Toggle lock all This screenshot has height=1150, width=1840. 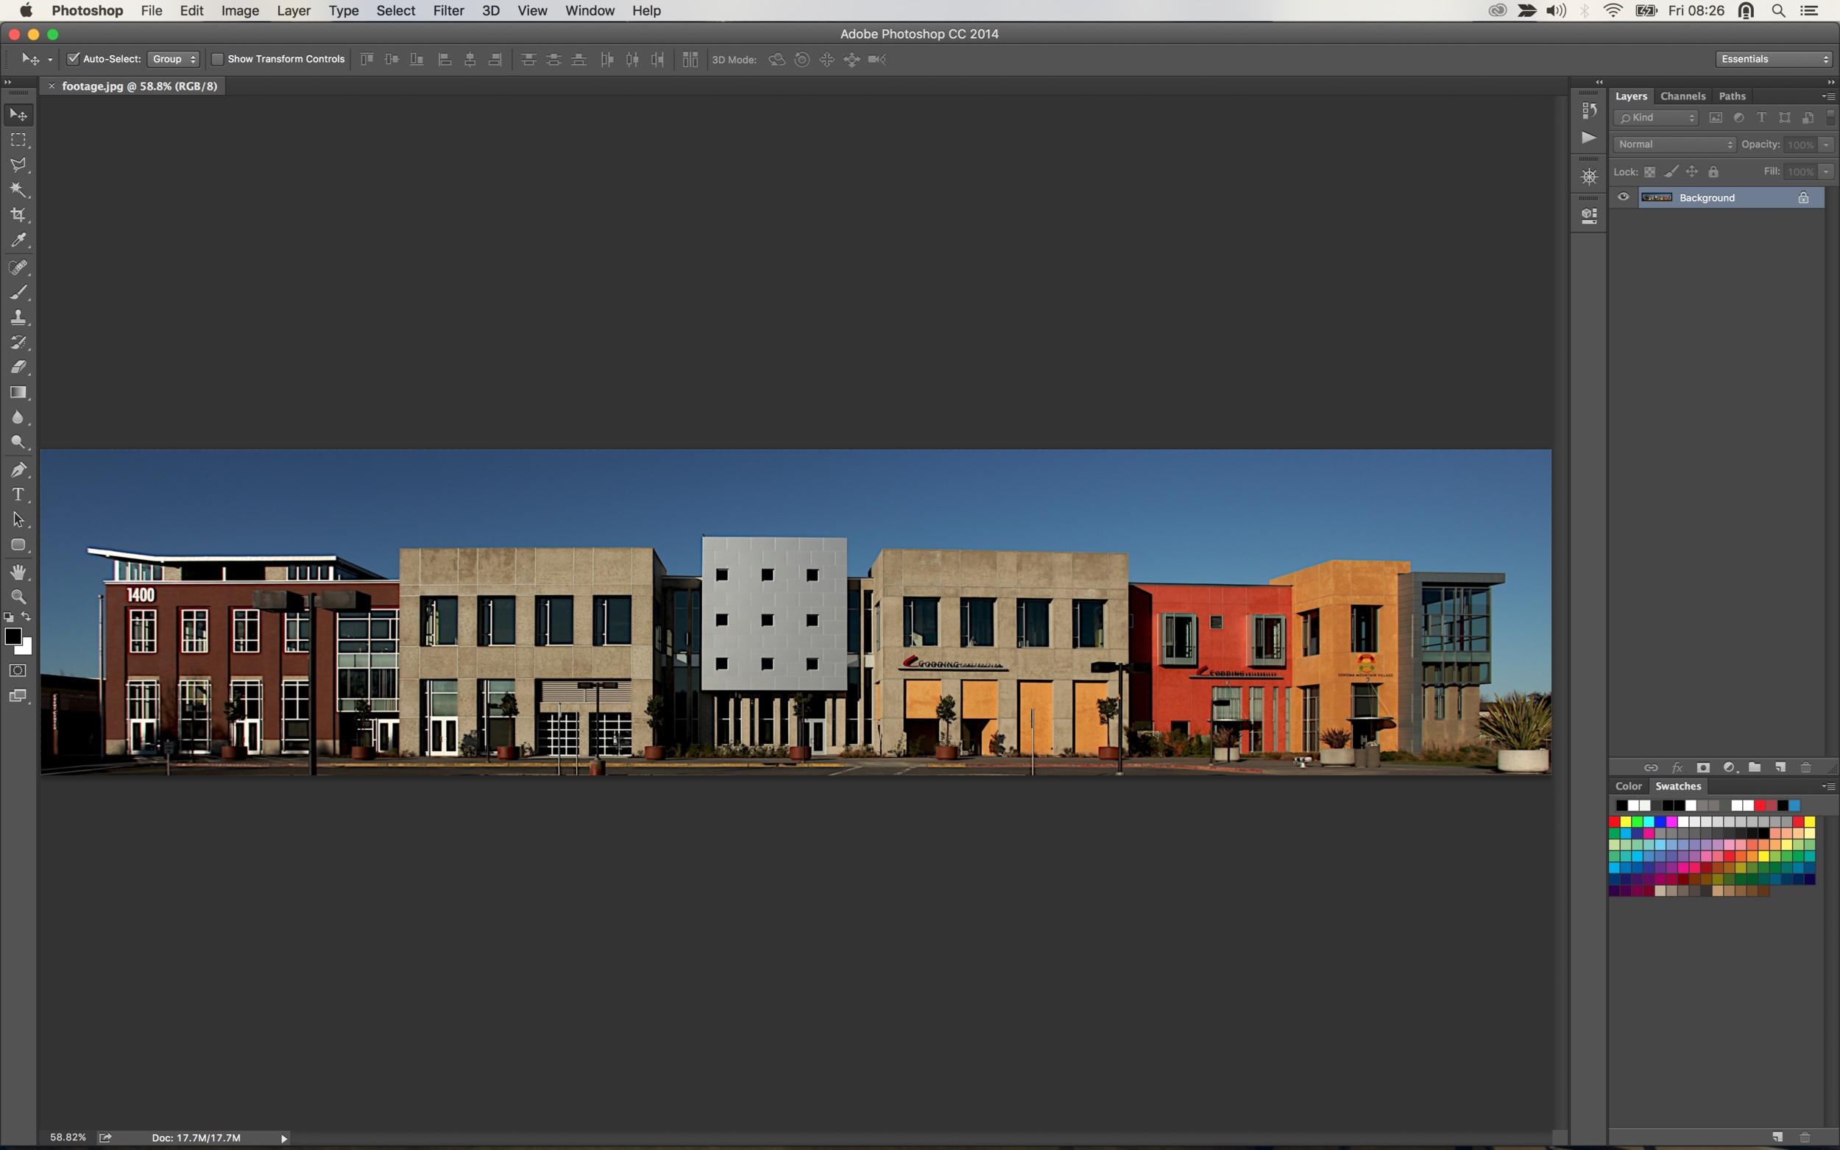[x=1713, y=172]
